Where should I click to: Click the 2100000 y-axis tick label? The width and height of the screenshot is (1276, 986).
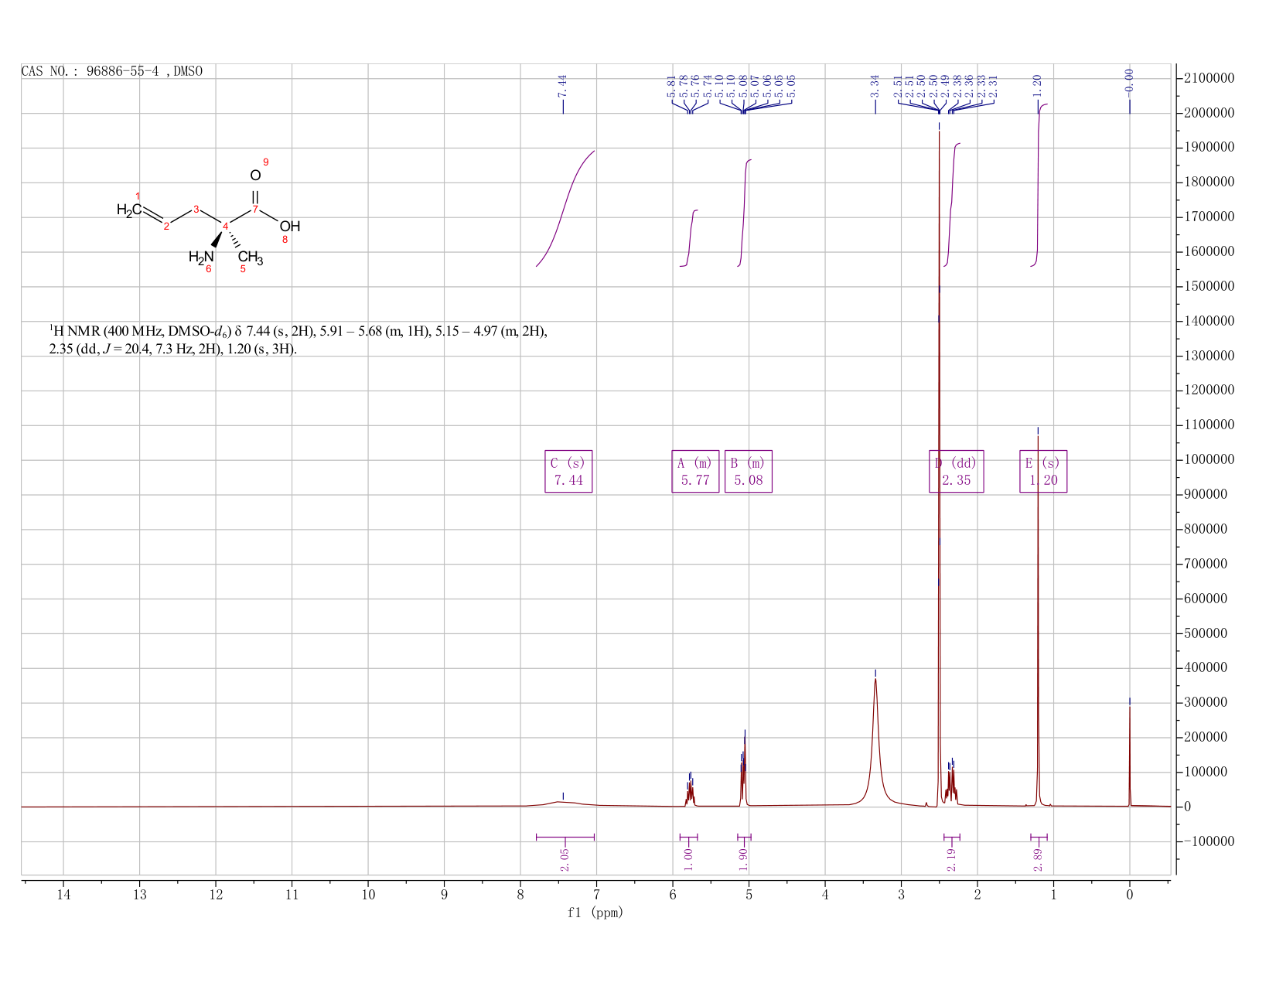pos(1209,78)
